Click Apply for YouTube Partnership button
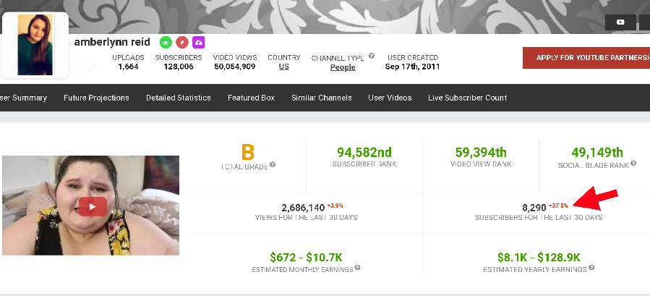The image size is (650, 296). pyautogui.click(x=586, y=58)
